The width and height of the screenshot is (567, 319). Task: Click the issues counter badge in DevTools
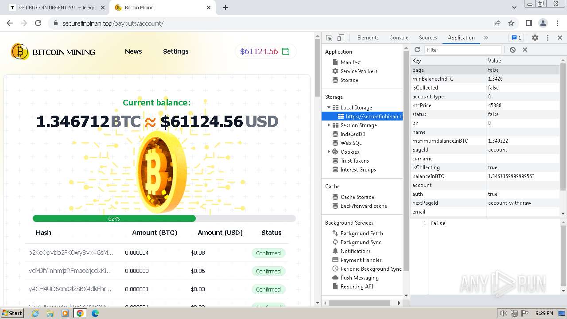click(x=516, y=38)
